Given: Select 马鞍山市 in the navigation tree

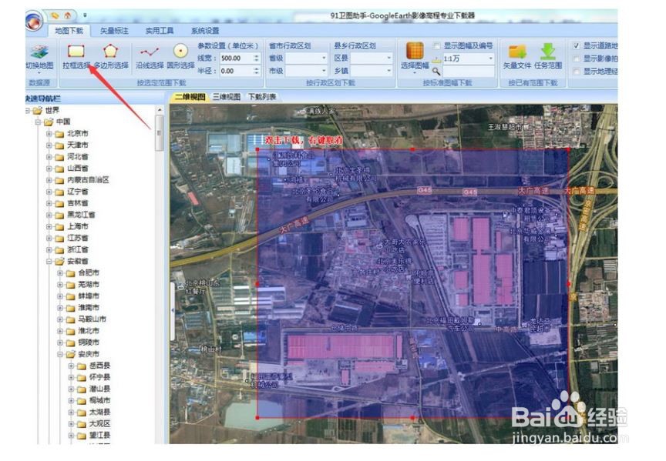Looking at the screenshot, I should pos(92,319).
